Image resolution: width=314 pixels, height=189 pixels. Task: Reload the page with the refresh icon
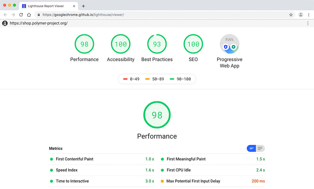coord(21,15)
